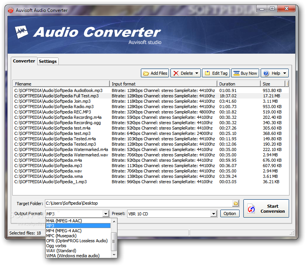
Task: Click the Start Conversion button
Action: pos(266,209)
